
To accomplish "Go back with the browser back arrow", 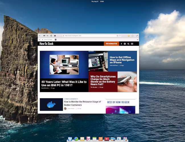I will click(44, 36).
